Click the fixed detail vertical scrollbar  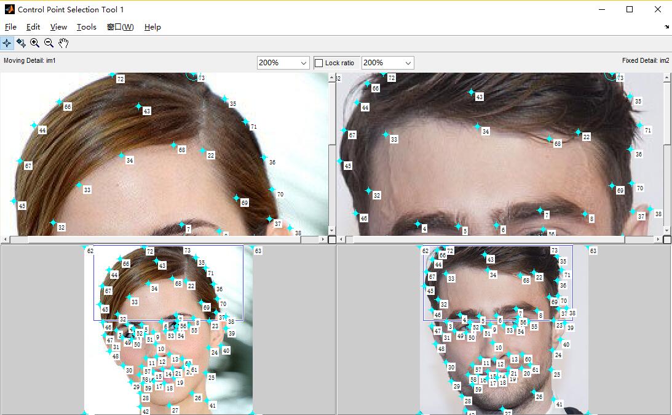point(667,154)
